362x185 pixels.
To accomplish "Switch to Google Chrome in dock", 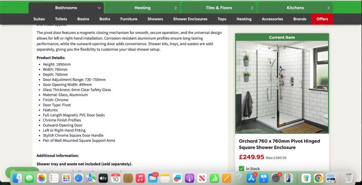I will [x=319, y=178].
